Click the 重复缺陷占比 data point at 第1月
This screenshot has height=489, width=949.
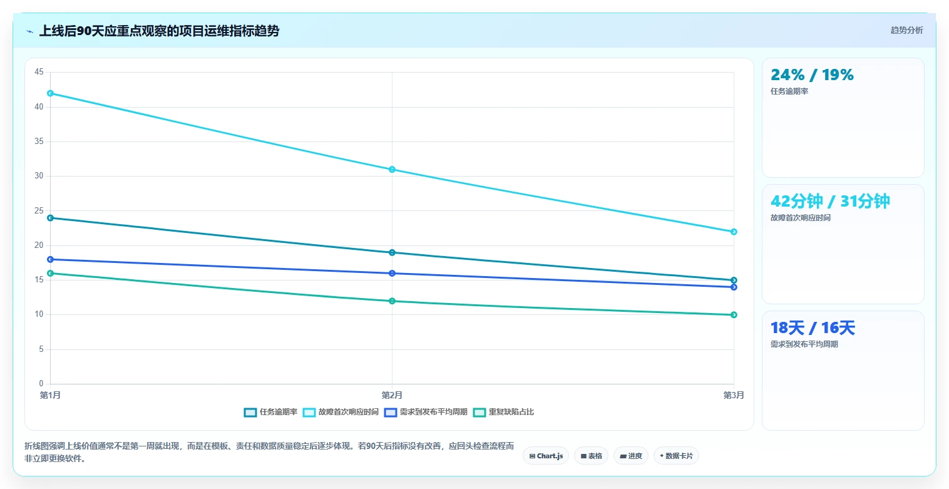tap(50, 273)
